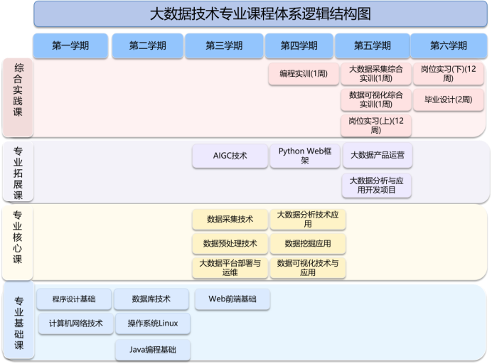Screen dimensions: 492x364
Task: Click the 大数据采集综合实训 course box
Action: pos(376,74)
